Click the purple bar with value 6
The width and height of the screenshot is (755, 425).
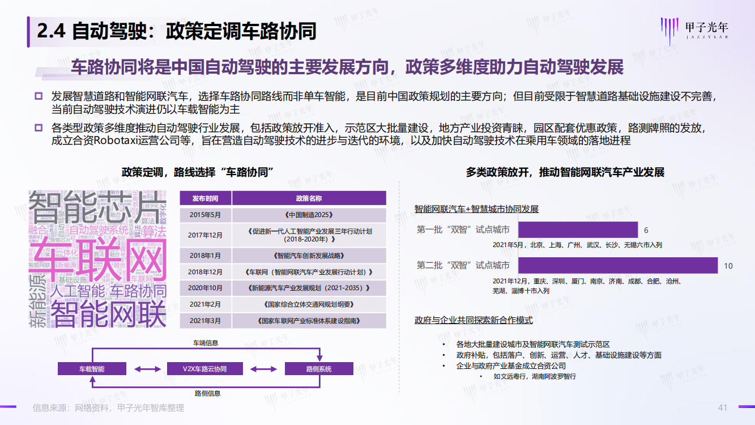(578, 230)
